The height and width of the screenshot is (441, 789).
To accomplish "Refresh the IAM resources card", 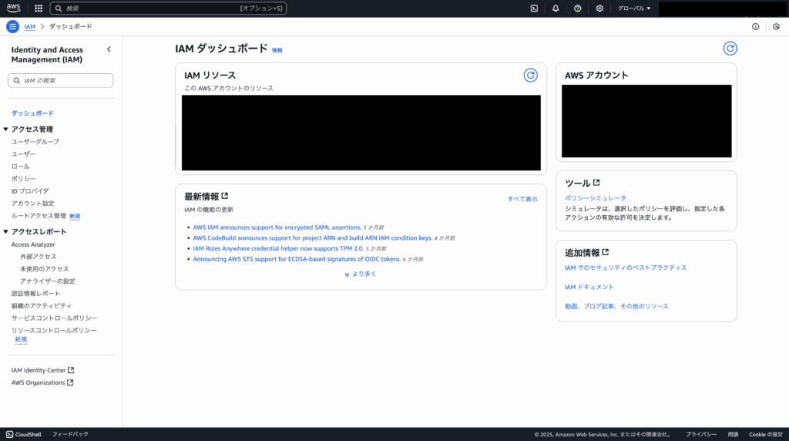I will (x=530, y=75).
